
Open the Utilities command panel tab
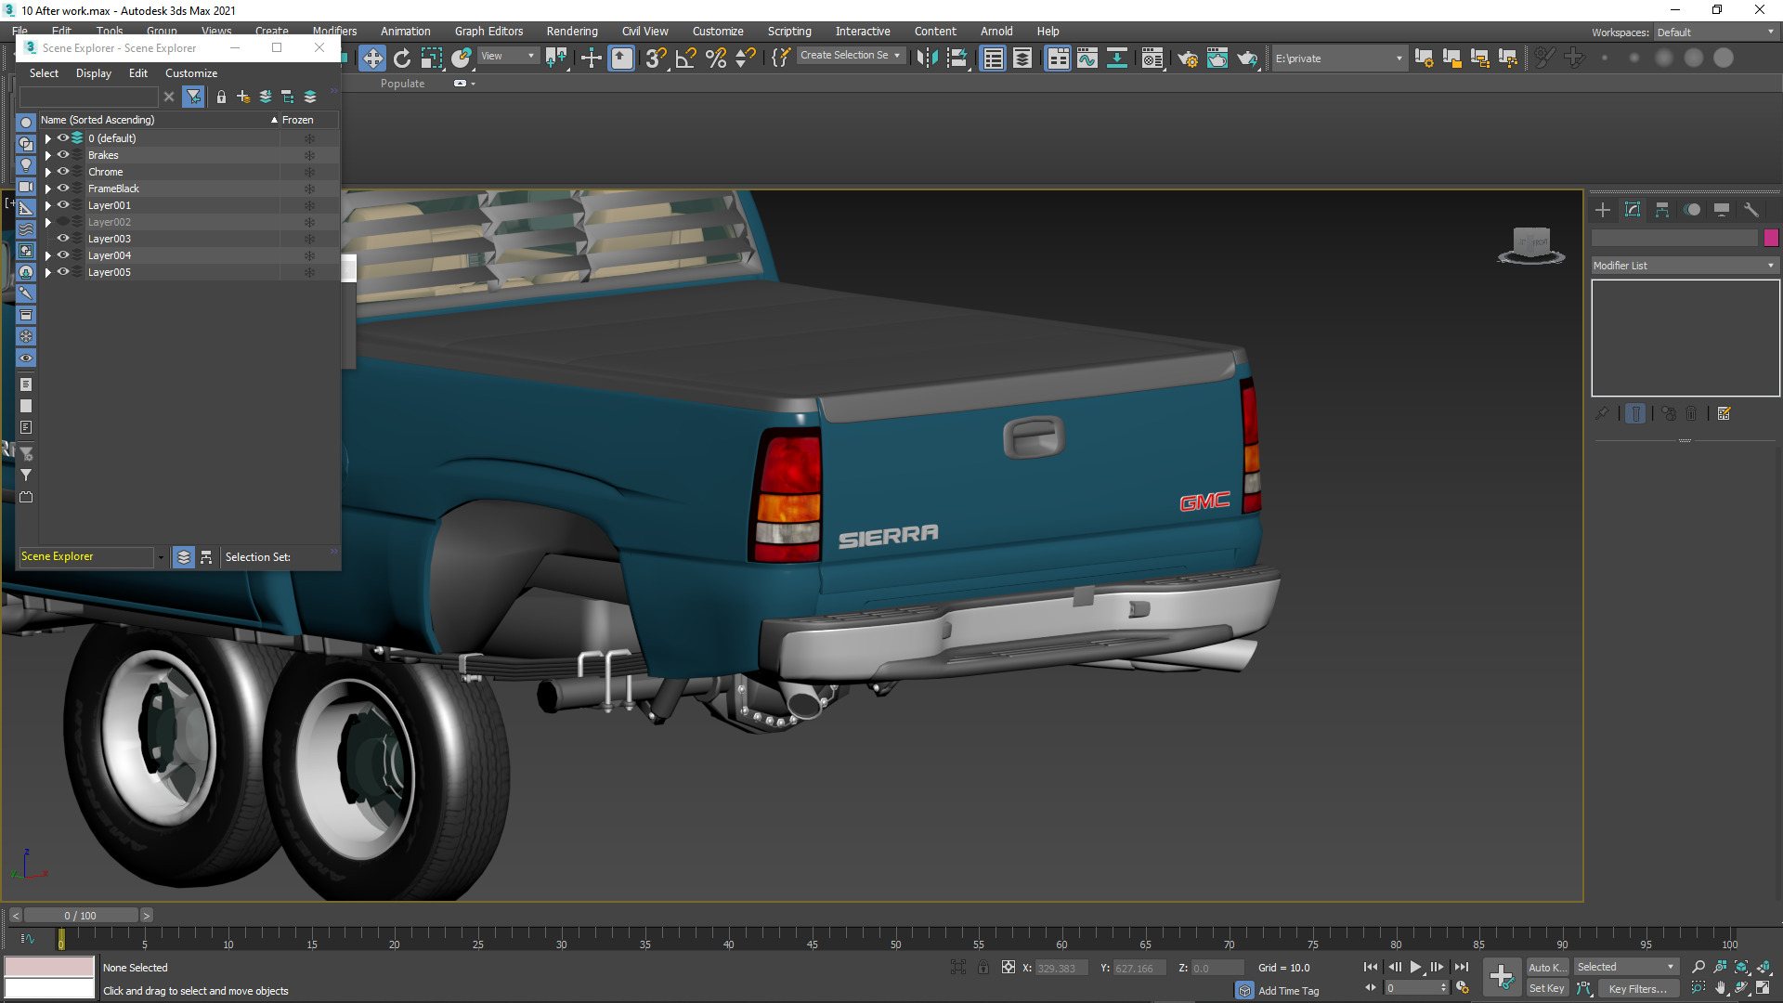point(1751,210)
